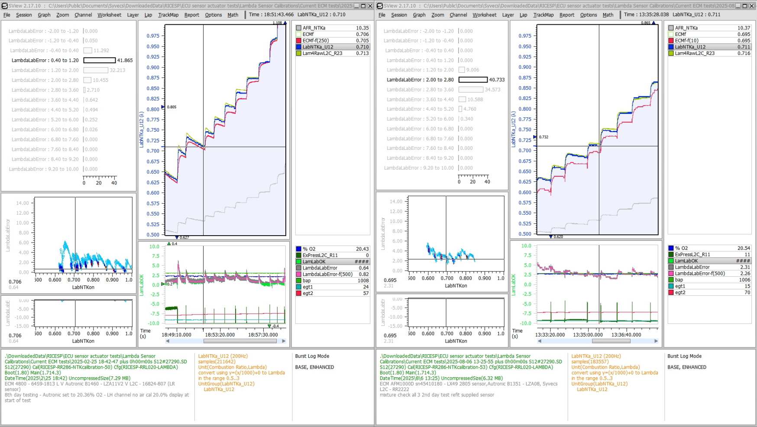This screenshot has width=757, height=427.
Task: Open the Math menu in the left SView window
Action: point(233,15)
